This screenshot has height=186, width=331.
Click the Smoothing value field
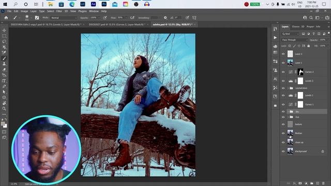[154, 18]
